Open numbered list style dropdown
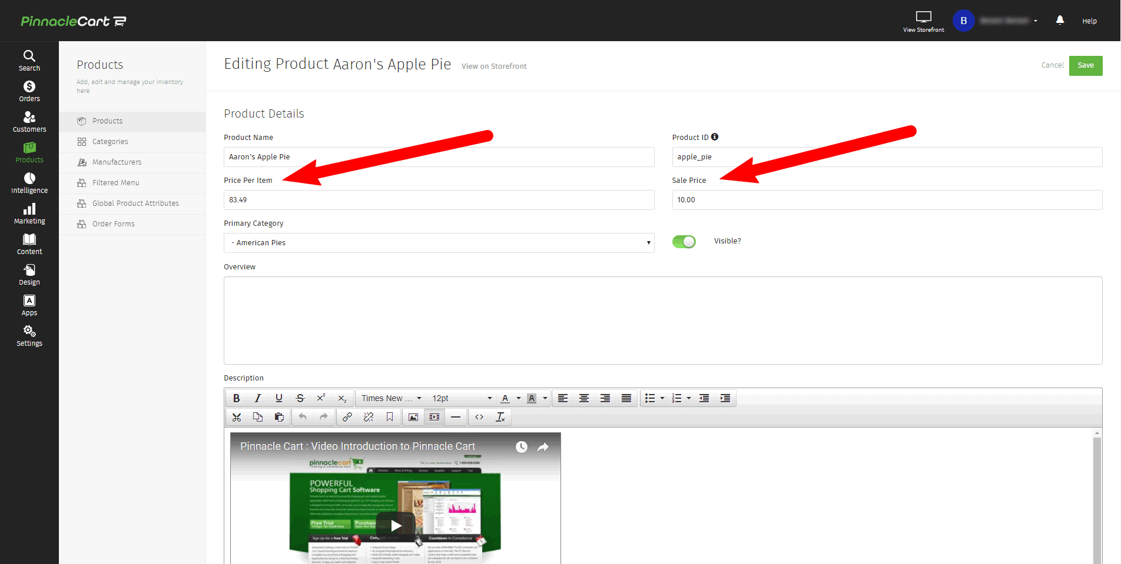The height and width of the screenshot is (564, 1121). point(689,398)
